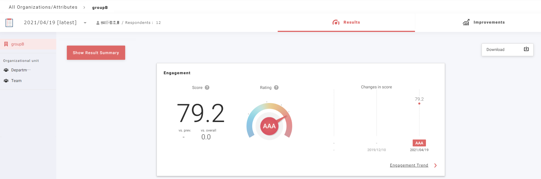Click the Download button
The width and height of the screenshot is (541, 179).
point(507,49)
